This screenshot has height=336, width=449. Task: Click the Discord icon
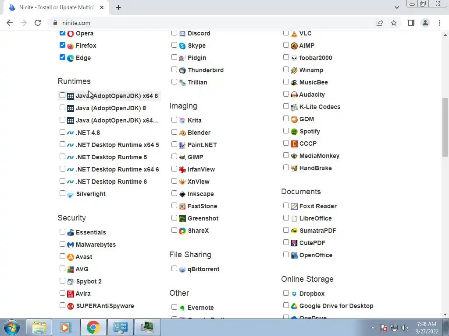(182, 33)
